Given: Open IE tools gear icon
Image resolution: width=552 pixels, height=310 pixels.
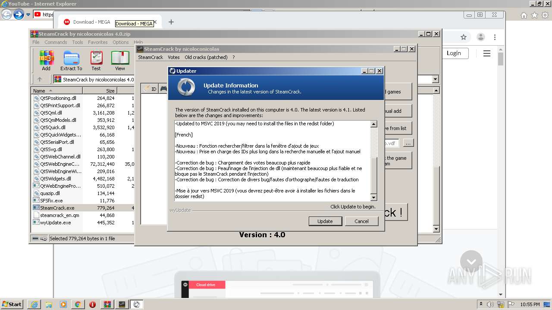Looking at the screenshot, I should (546, 15).
